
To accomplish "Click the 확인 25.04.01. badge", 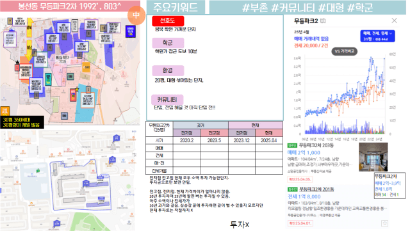I will coord(300,223).
